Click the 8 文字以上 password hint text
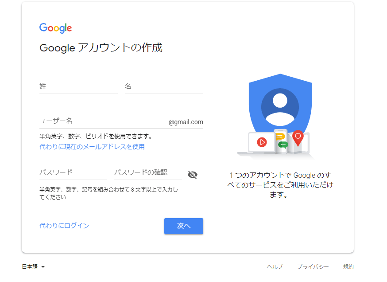This screenshot has width=387, height=282. coord(108,193)
